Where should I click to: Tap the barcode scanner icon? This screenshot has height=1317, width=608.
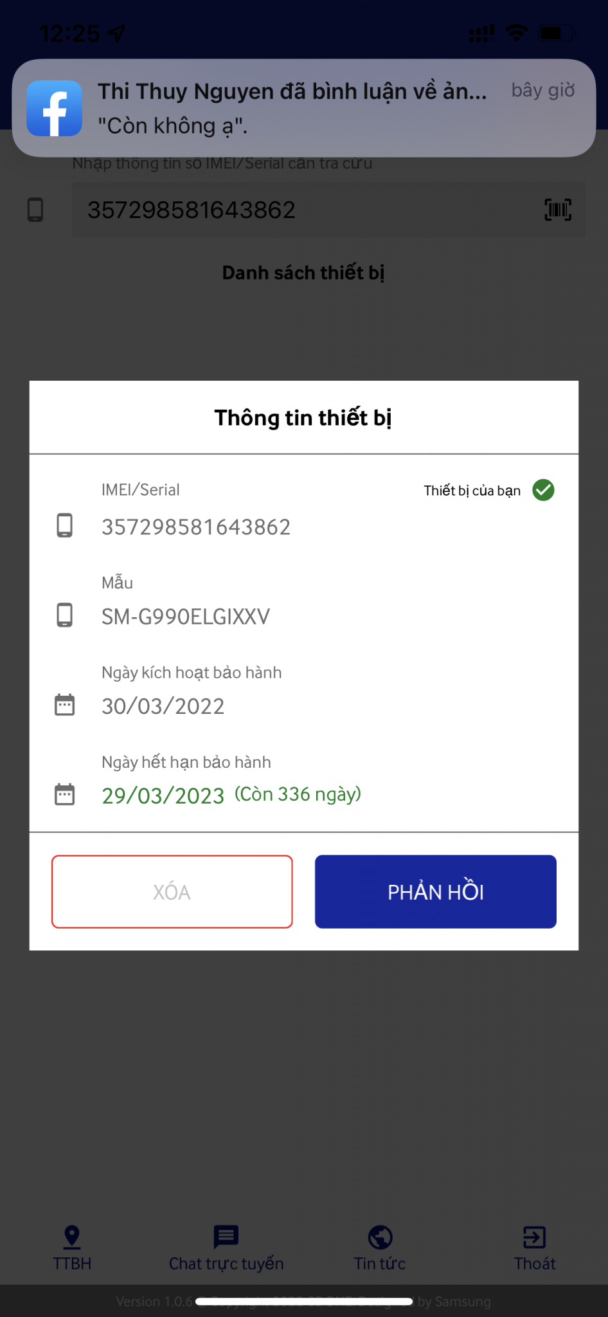pyautogui.click(x=558, y=210)
